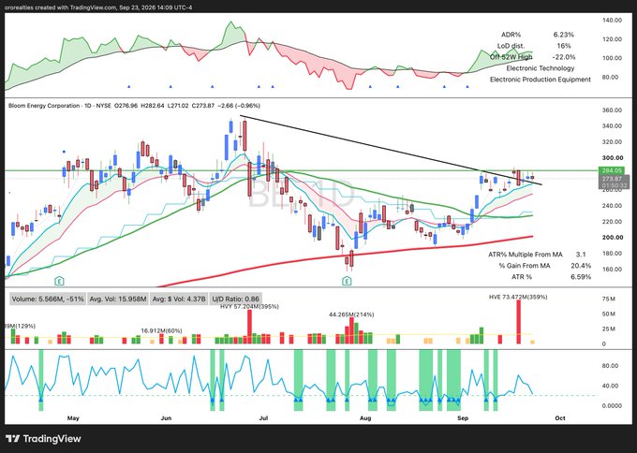Image resolution: width=637 pixels, height=453 pixels.
Task: Click the H282.64 high value
Action: (153, 106)
